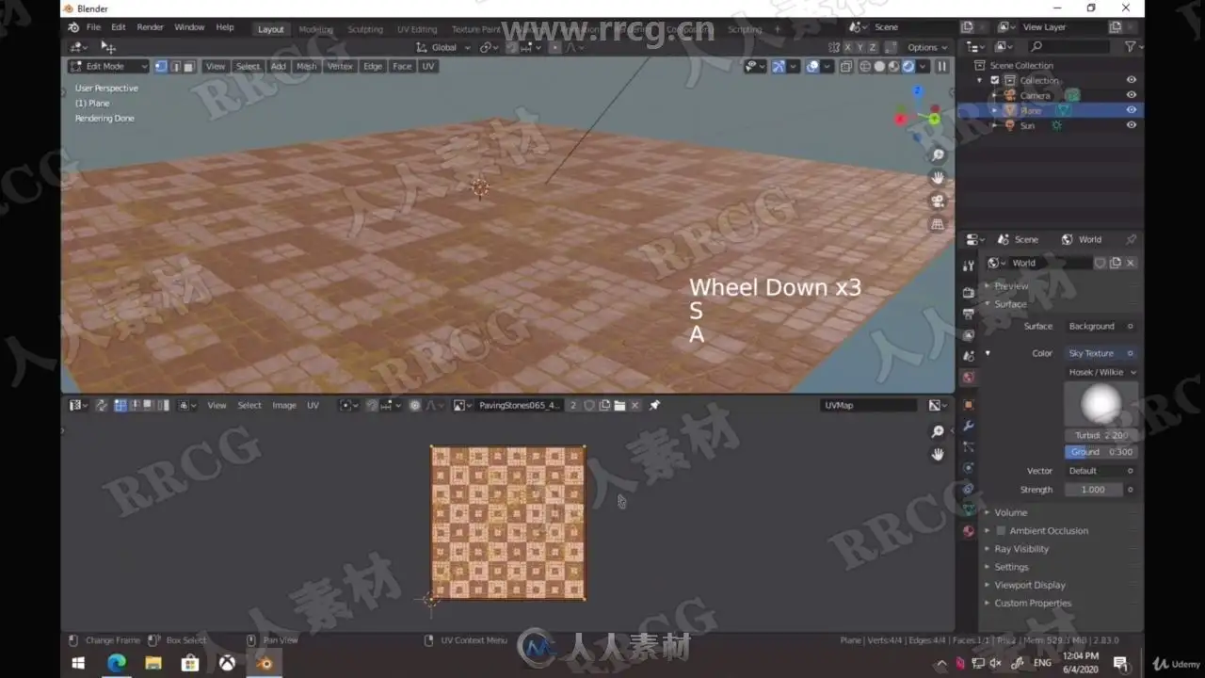Viewport: 1205px width, 678px height.
Task: Select vertex select mode in 3D viewport header
Action: point(160,67)
